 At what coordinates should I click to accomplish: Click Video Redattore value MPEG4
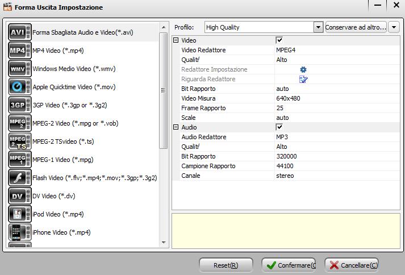[286, 50]
